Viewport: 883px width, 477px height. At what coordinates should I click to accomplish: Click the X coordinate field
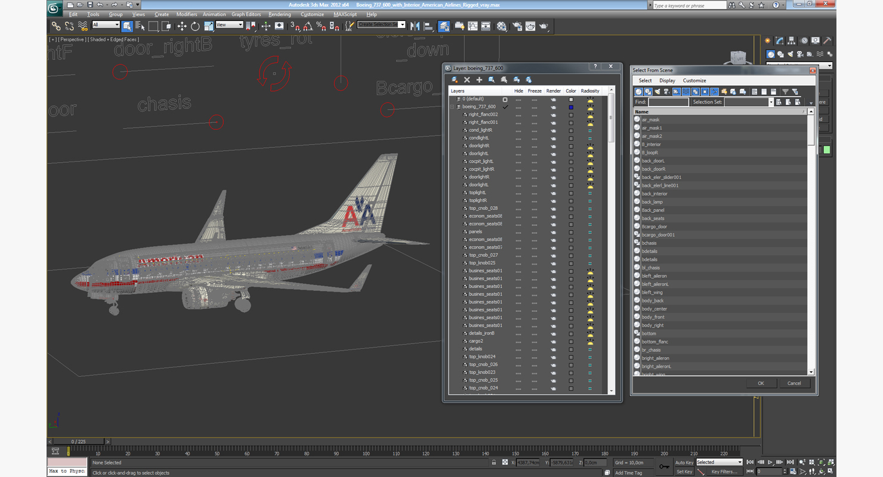(x=528, y=463)
